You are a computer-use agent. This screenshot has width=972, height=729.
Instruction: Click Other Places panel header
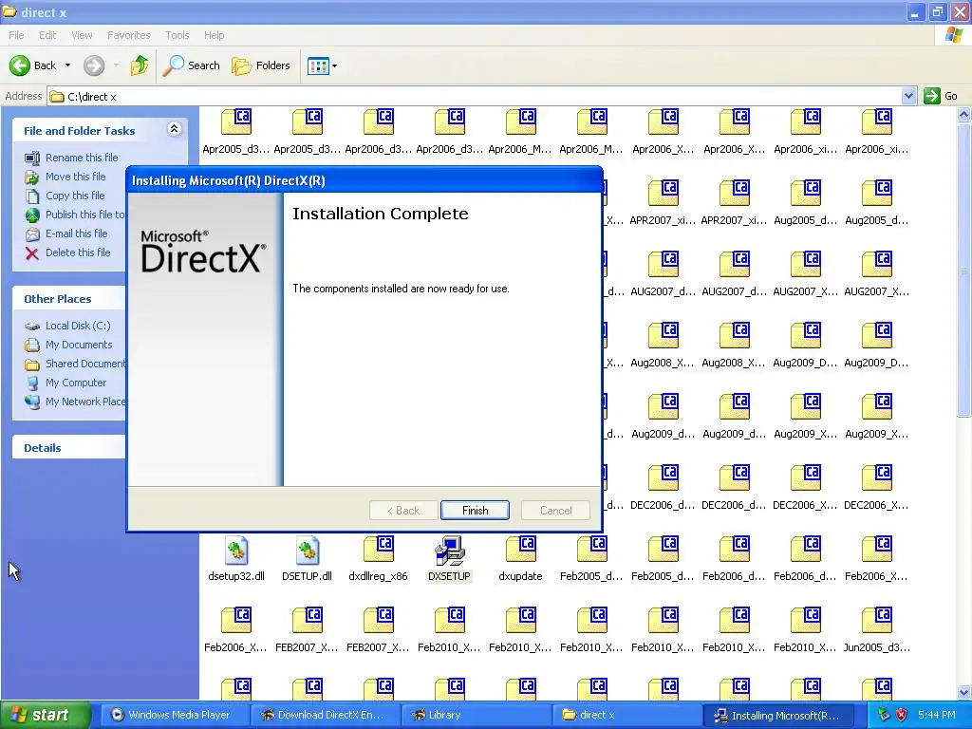69,299
